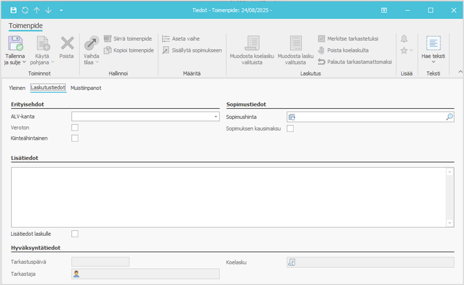This screenshot has width=464, height=285.
Task: Click the bell reminder icon
Action: (404, 39)
